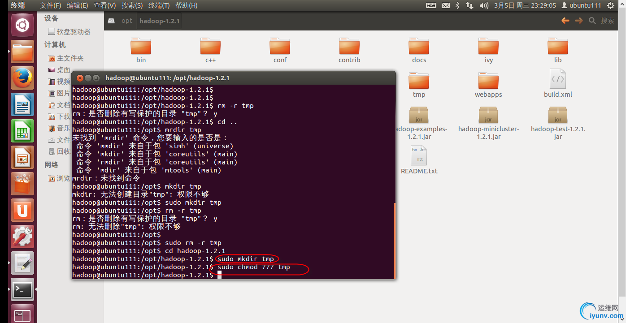Click the 'mrdir：未找到命令' error line
This screenshot has height=323, width=626.
tap(106, 178)
